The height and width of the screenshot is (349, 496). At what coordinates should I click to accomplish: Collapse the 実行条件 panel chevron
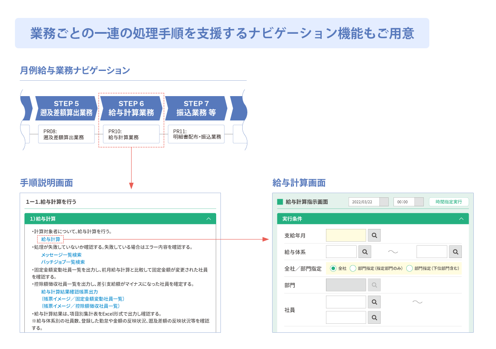pos(461,219)
